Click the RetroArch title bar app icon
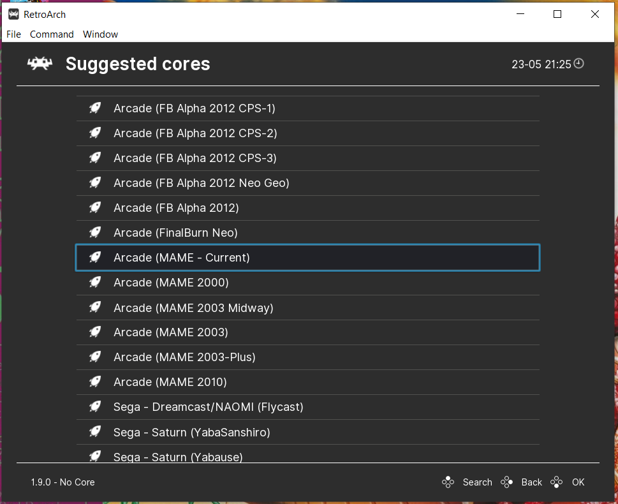 (x=13, y=15)
